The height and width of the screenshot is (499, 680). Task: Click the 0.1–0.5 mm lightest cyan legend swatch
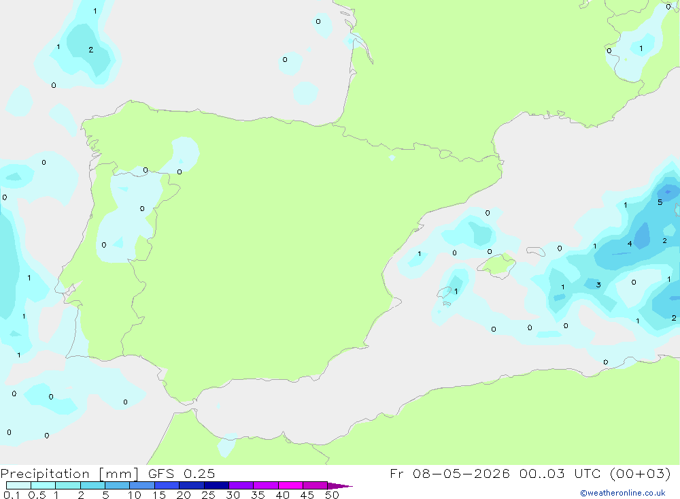(18, 485)
